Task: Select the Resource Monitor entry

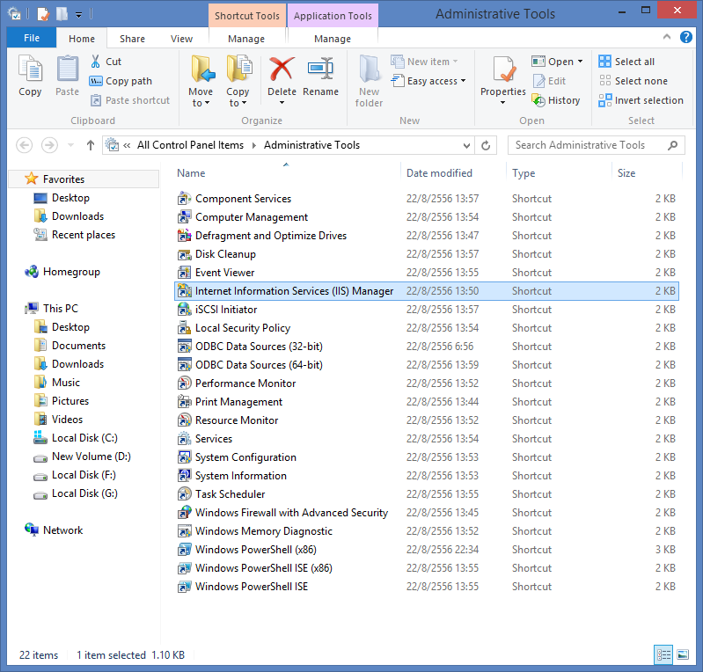Action: pos(427,420)
